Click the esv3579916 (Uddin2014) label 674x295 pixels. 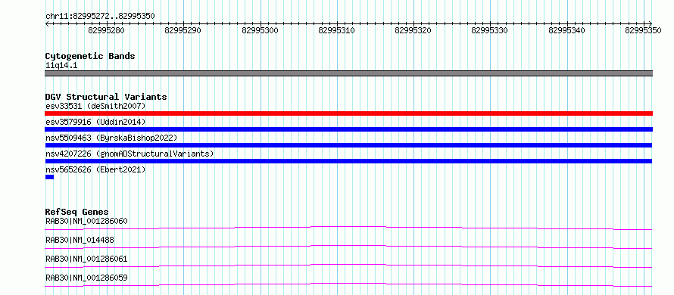pos(95,123)
